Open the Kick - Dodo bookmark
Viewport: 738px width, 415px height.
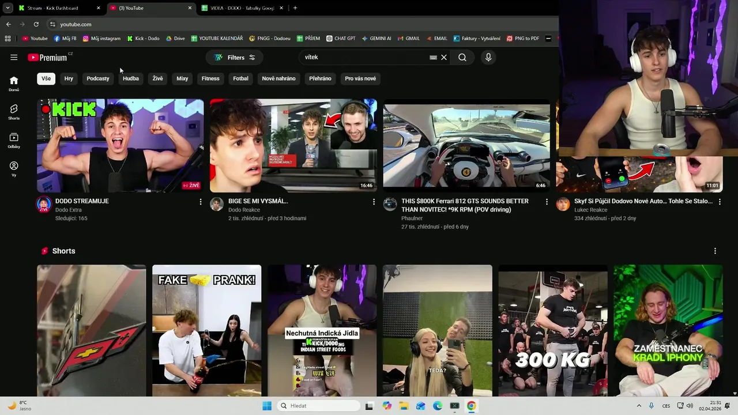click(x=143, y=39)
